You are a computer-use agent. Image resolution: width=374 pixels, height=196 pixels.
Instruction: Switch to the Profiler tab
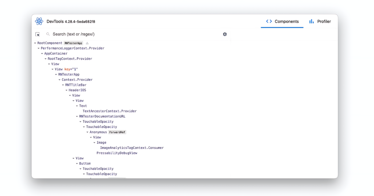[320, 22]
